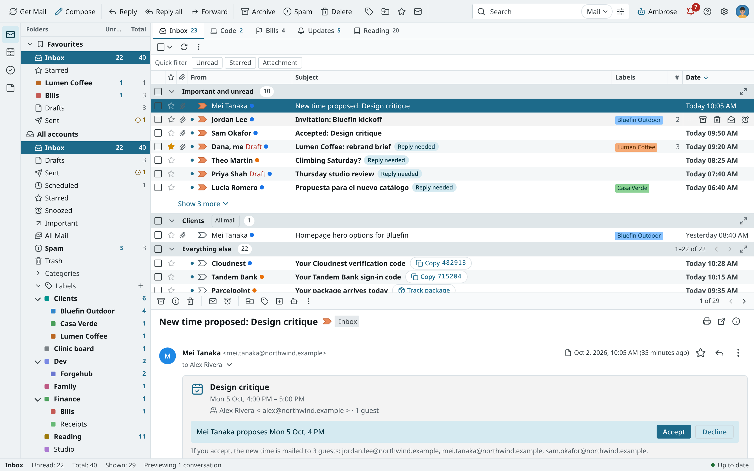Collapse the Important and unread group
754x471 pixels.
172,92
